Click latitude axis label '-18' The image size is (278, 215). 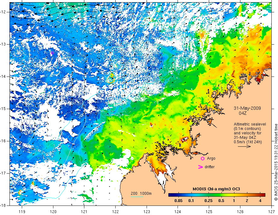(3, 206)
